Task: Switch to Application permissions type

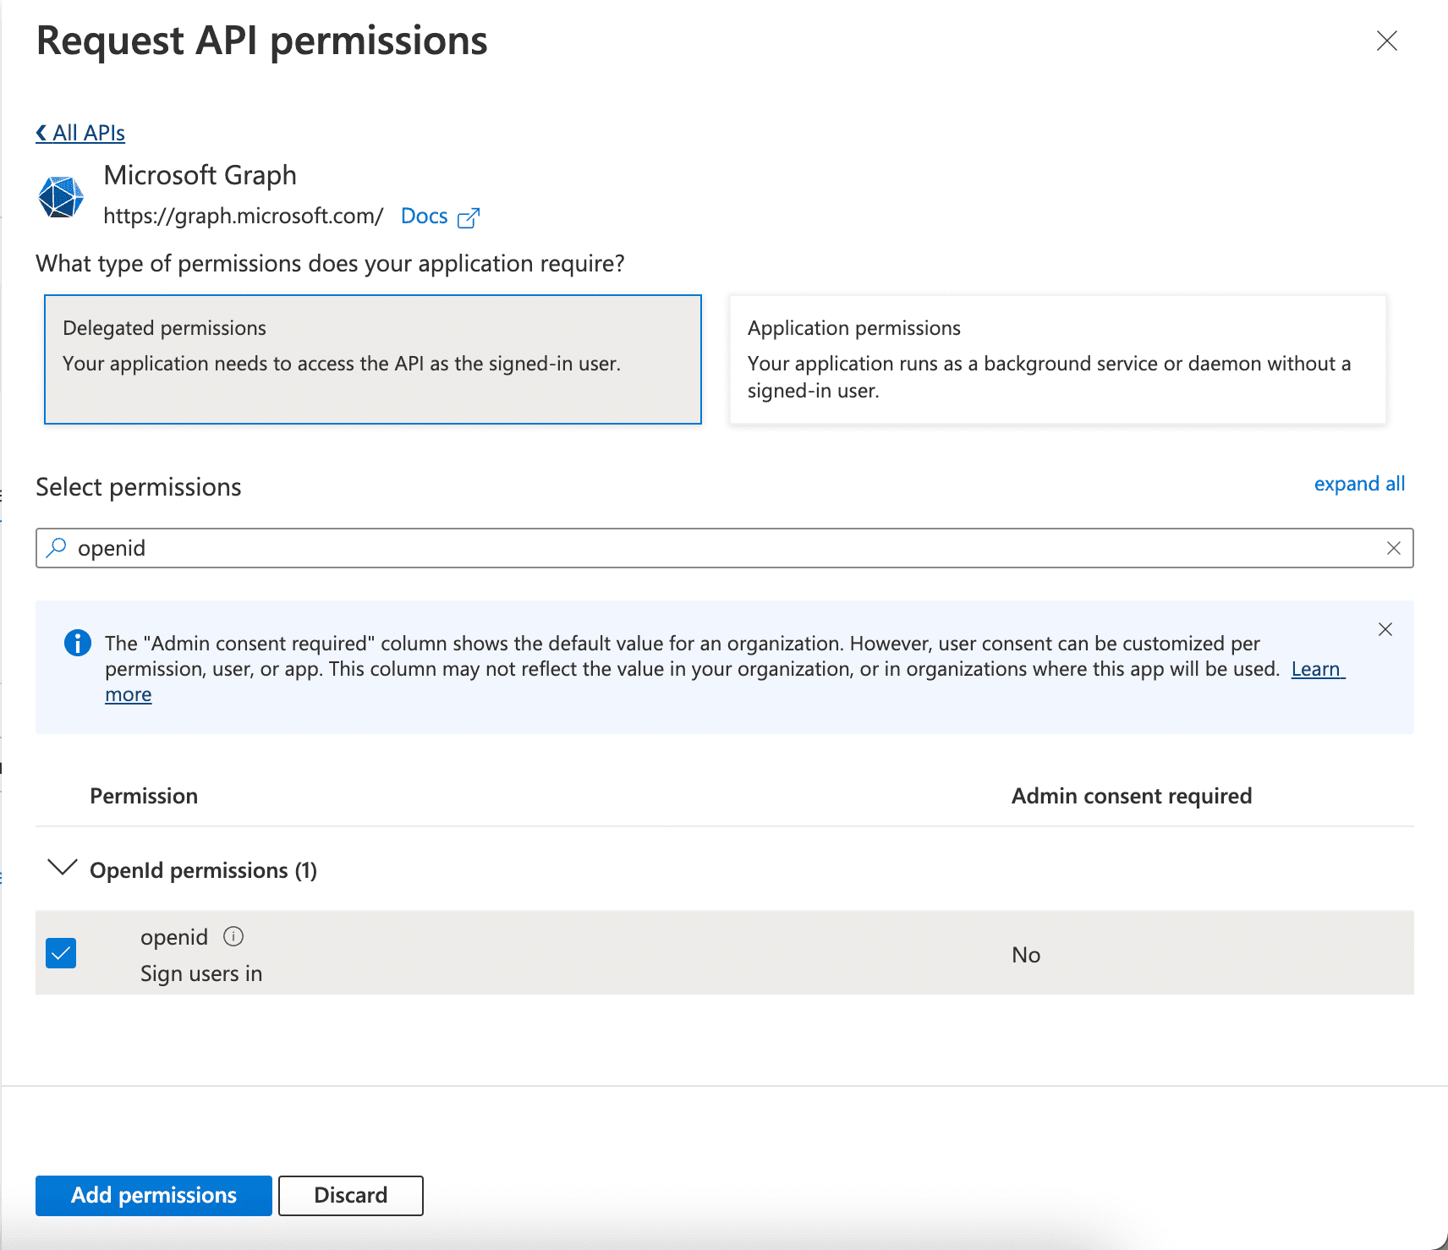Action: click(1057, 359)
